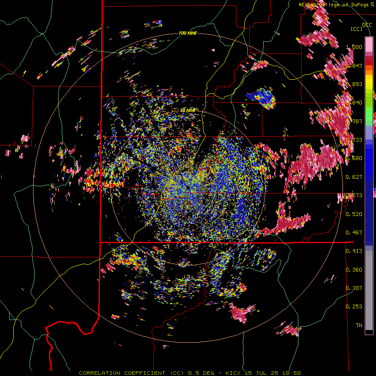The image size is (376, 376).
Task: Select the 0.253 scale value
Action: (x=354, y=307)
